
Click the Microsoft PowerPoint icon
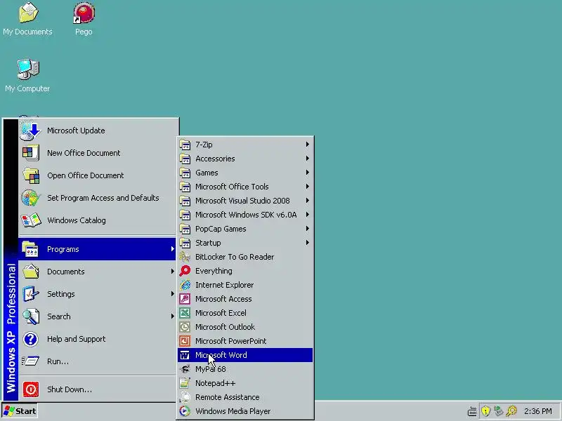pyautogui.click(x=185, y=341)
